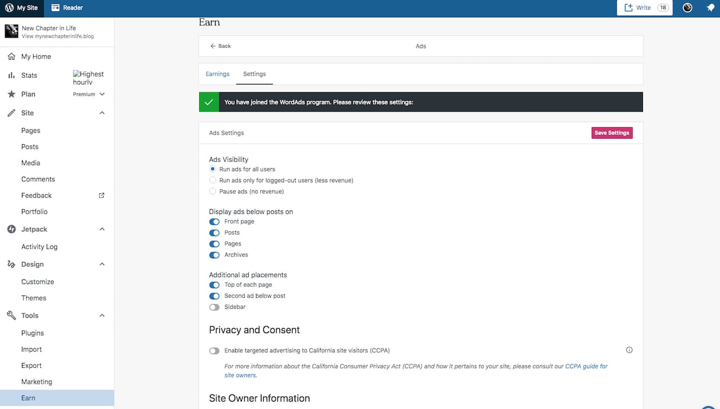This screenshot has height=409, width=720.
Task: Switch to the Earnings tab
Action: [218, 74]
